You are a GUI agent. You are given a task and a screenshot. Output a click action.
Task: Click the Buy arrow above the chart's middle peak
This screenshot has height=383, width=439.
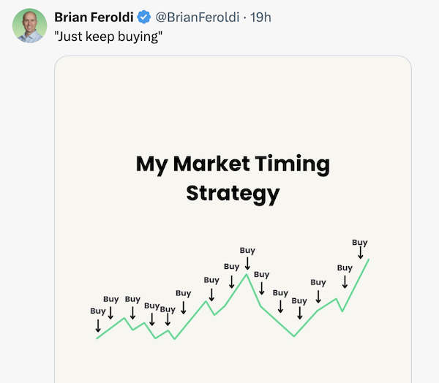coord(247,263)
